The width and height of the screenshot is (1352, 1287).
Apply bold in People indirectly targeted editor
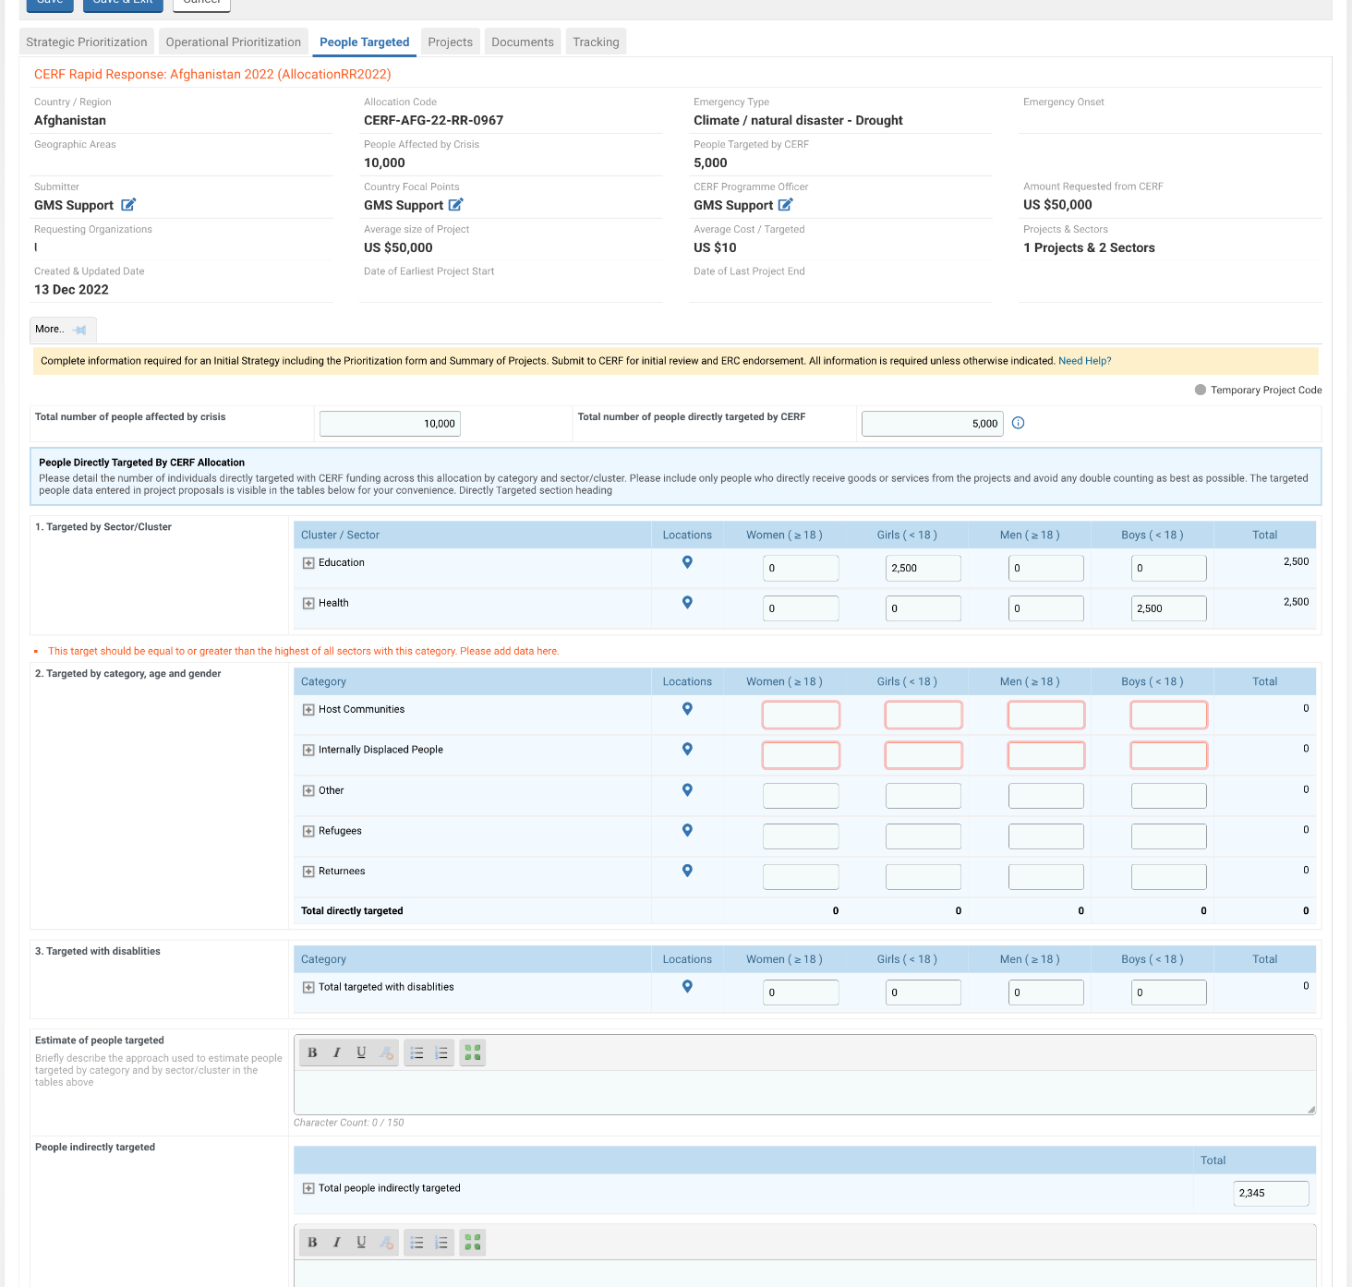(x=312, y=1243)
